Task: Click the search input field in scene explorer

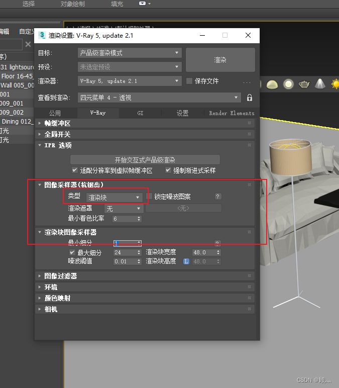Action: [x=11, y=44]
